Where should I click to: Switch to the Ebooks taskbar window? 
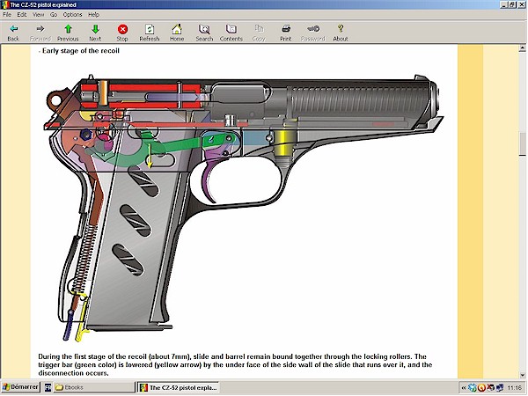pyautogui.click(x=93, y=387)
